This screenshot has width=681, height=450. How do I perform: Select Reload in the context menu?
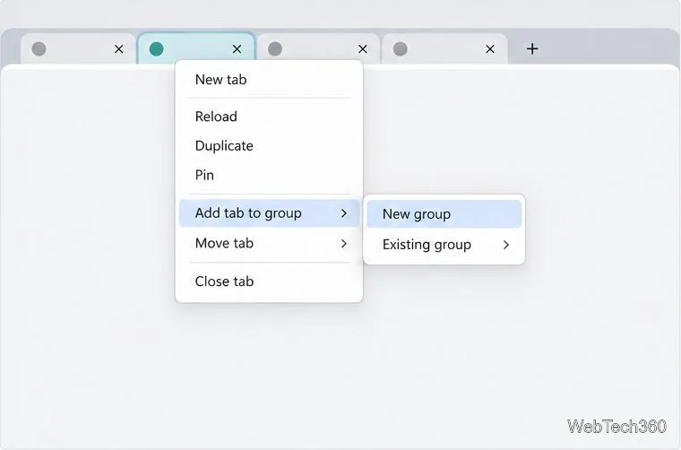[x=269, y=117]
